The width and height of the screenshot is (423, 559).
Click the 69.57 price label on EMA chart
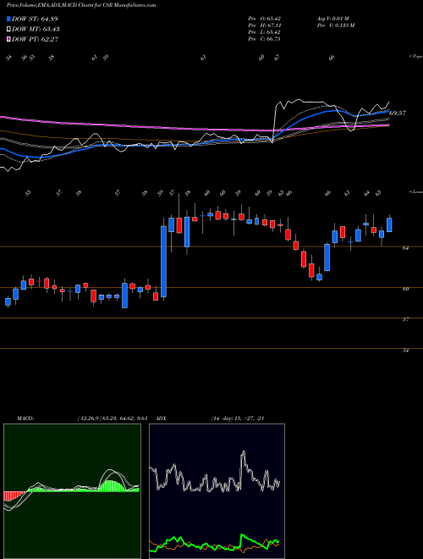[398, 113]
